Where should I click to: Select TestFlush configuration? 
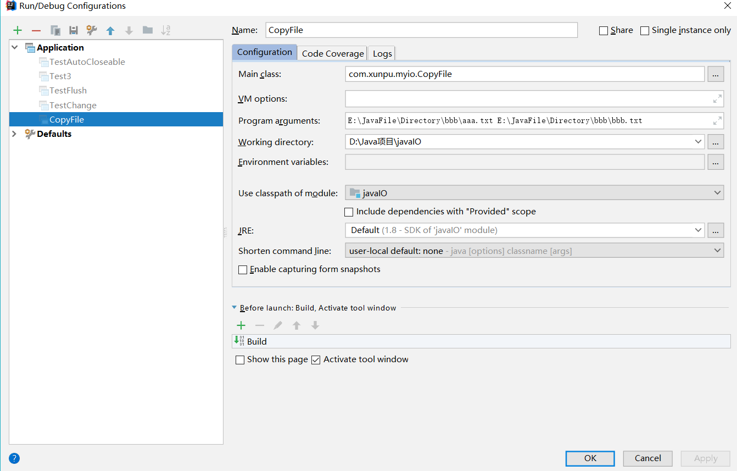(68, 91)
